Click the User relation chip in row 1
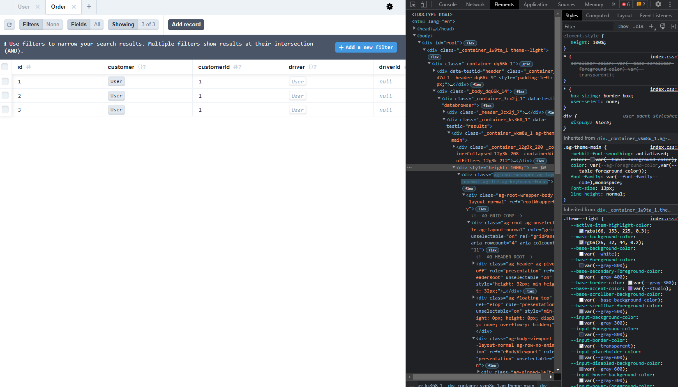 (116, 81)
